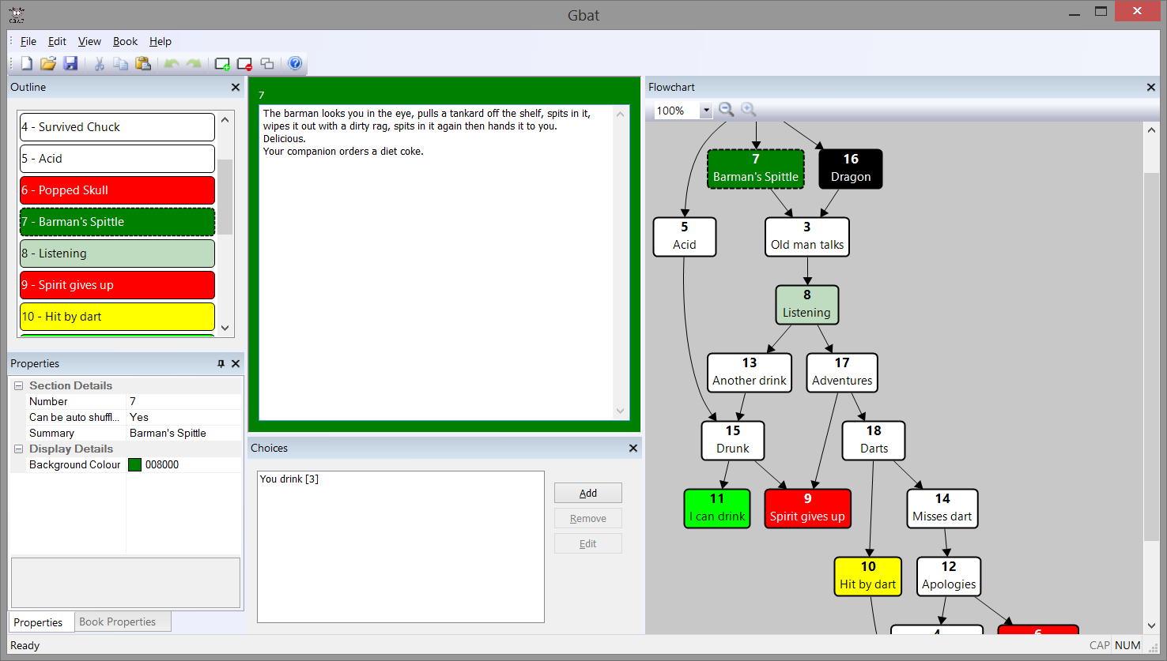Zoom in on the flowchart

tap(749, 110)
